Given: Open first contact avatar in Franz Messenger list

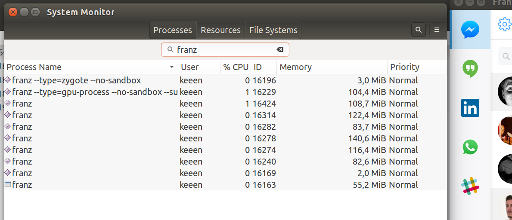Looking at the screenshot, I should (505, 92).
